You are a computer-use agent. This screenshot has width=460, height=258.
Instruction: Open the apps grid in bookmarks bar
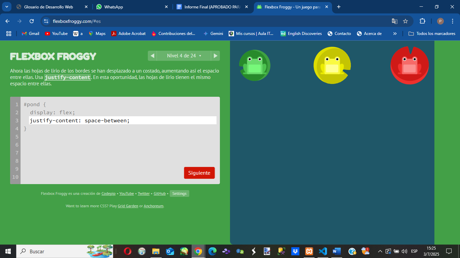[9, 34]
